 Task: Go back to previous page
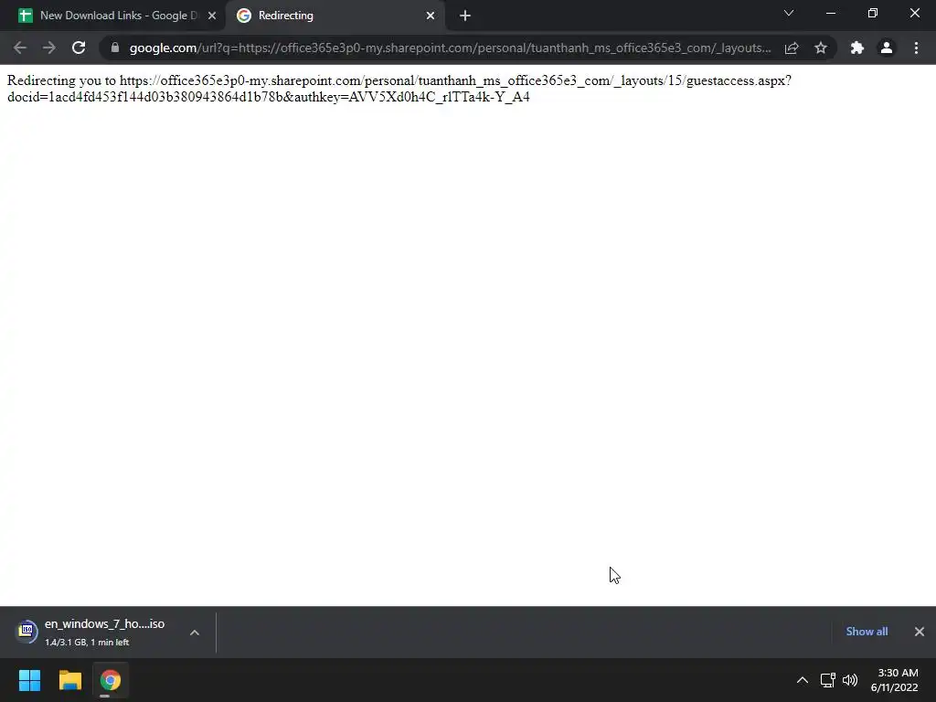[x=20, y=48]
